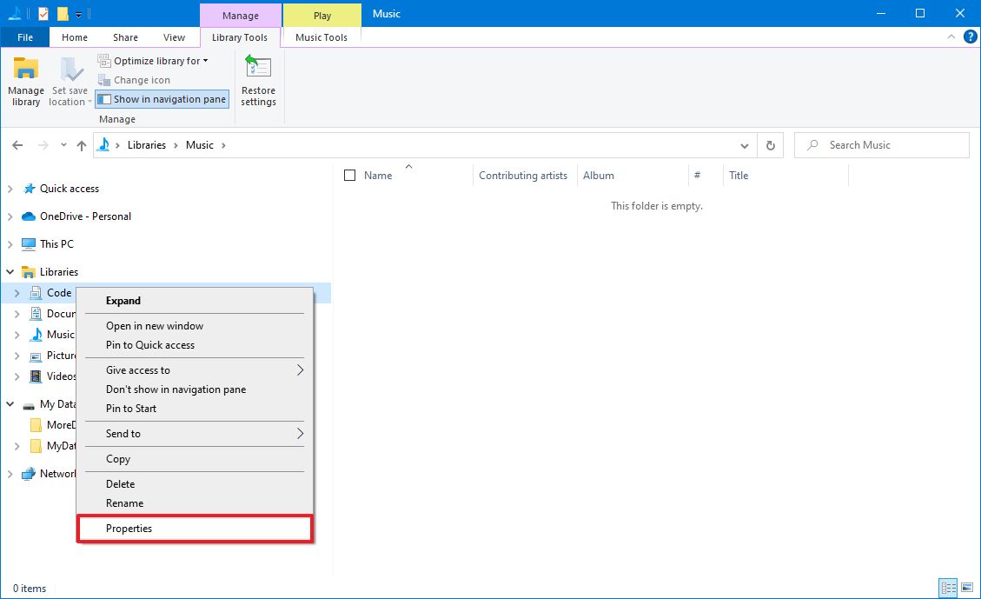Open address bar history dropdown

coord(745,145)
